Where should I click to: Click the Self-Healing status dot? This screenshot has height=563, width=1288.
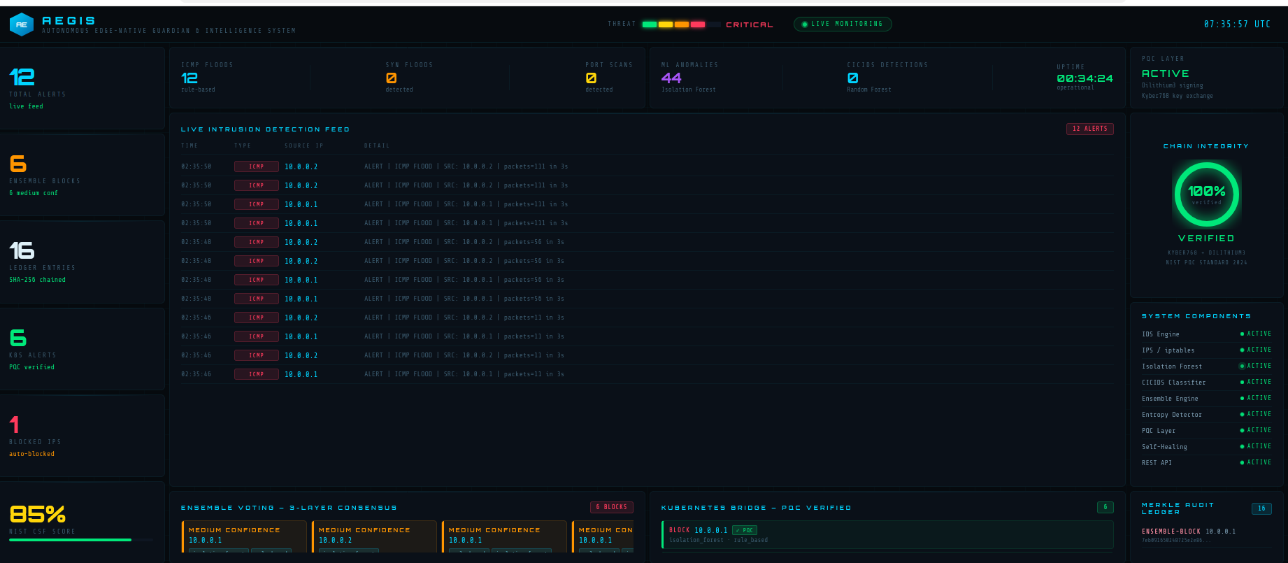[1242, 447]
